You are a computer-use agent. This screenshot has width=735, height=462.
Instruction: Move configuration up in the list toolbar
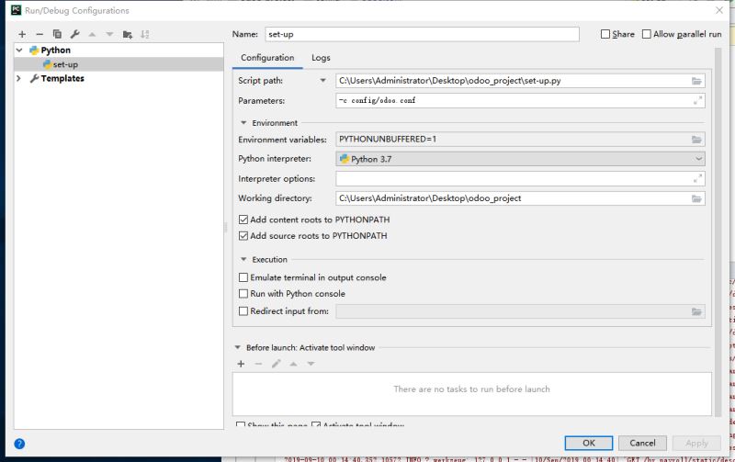tap(92, 34)
